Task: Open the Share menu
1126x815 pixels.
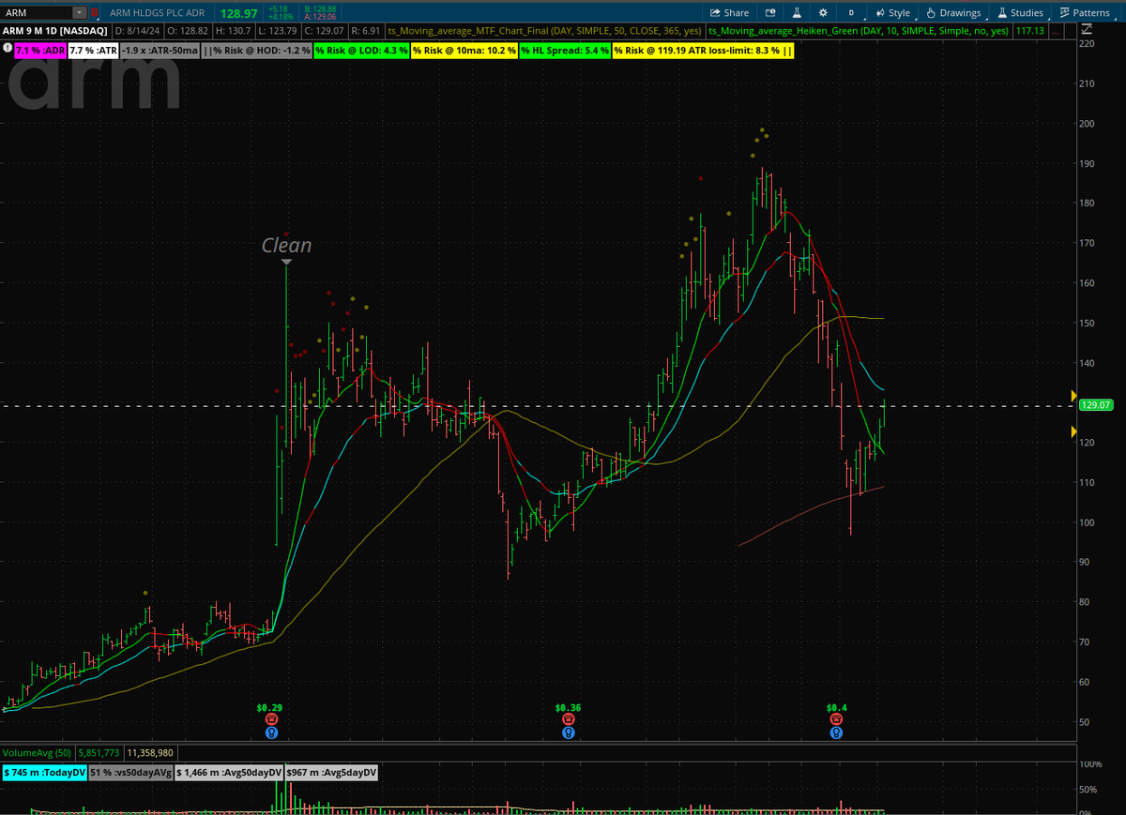Action: coord(729,12)
